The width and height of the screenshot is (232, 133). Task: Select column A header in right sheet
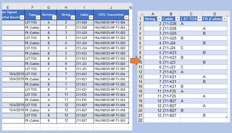click(x=153, y=14)
